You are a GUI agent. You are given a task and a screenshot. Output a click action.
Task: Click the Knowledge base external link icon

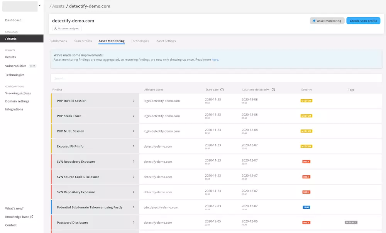[32, 217]
